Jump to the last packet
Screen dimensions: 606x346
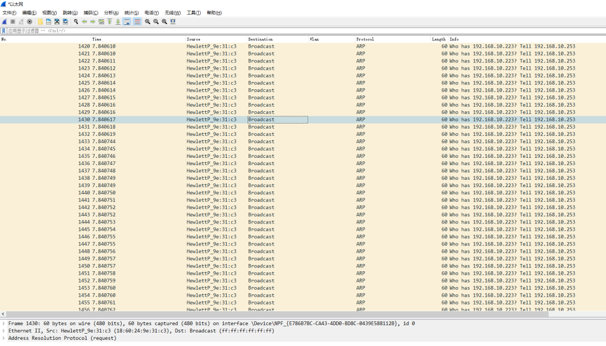coord(118,22)
